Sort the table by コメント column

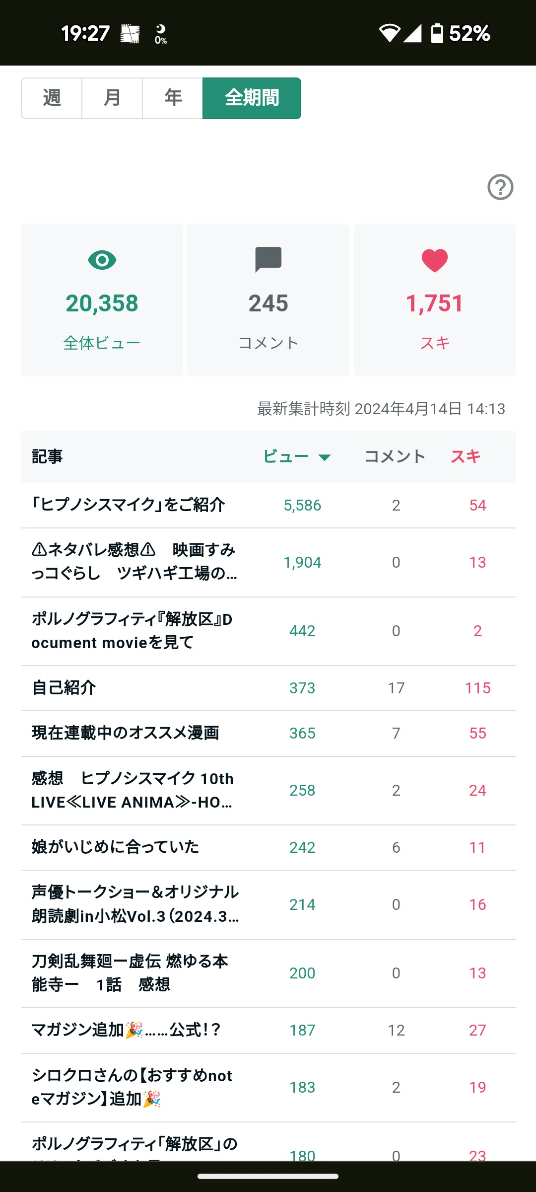pos(395,456)
